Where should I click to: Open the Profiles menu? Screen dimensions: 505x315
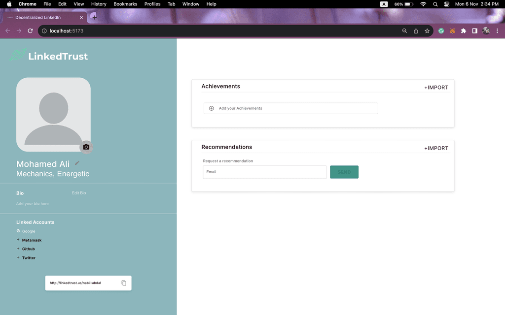[x=152, y=4]
